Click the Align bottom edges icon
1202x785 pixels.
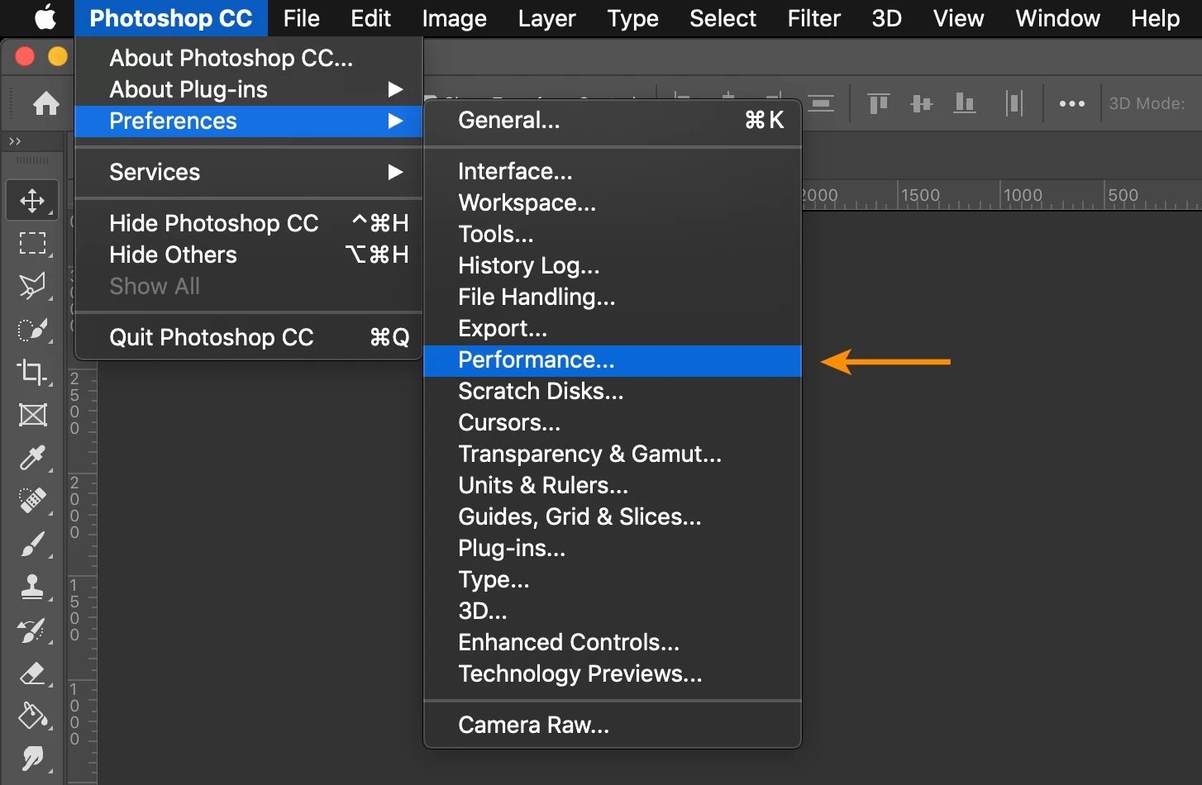click(x=965, y=103)
